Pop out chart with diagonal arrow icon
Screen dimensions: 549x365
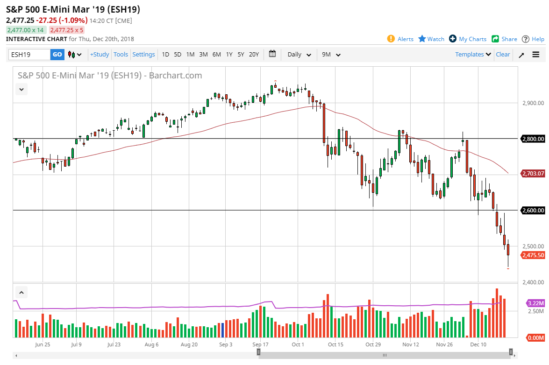[x=521, y=55]
